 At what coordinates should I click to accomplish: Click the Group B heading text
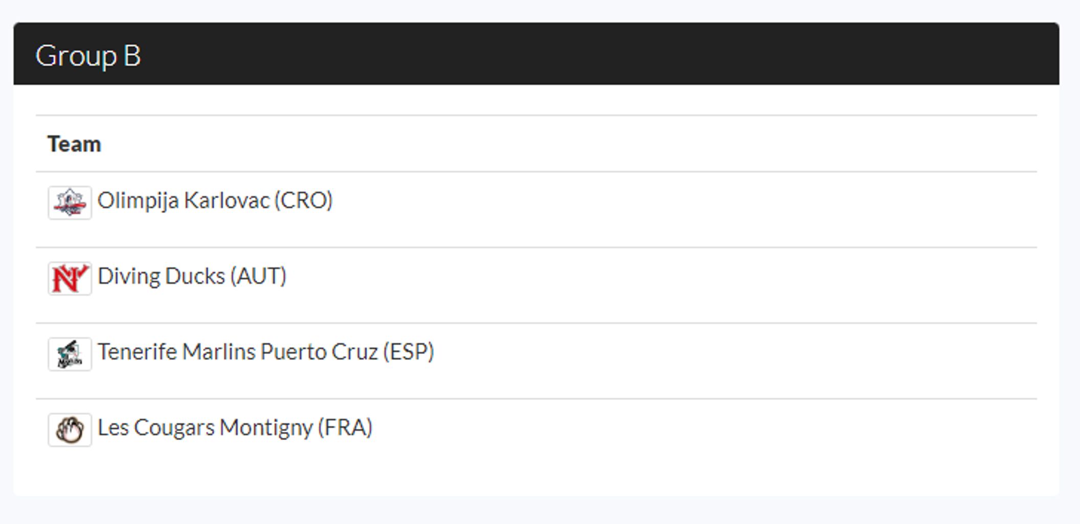88,55
